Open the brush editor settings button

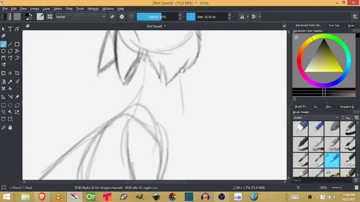coord(40,17)
